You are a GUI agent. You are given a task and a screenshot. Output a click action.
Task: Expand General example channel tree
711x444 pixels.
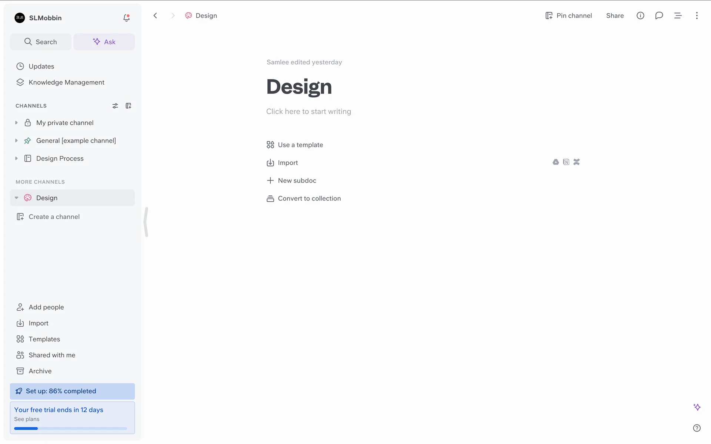(16, 141)
